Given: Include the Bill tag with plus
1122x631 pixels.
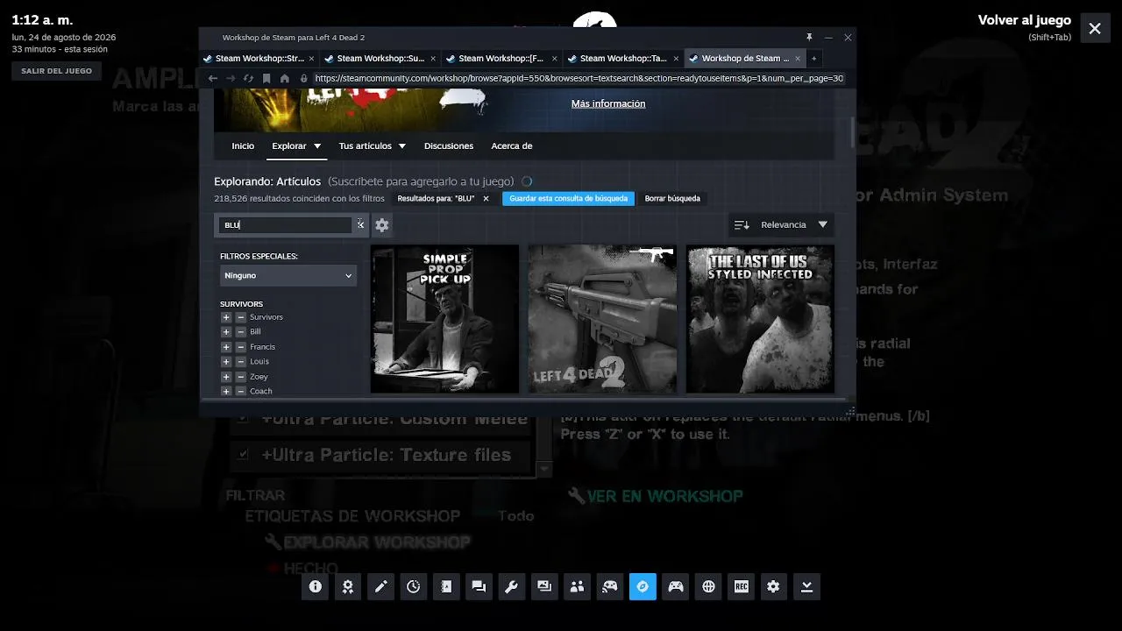Looking at the screenshot, I should click(x=226, y=332).
